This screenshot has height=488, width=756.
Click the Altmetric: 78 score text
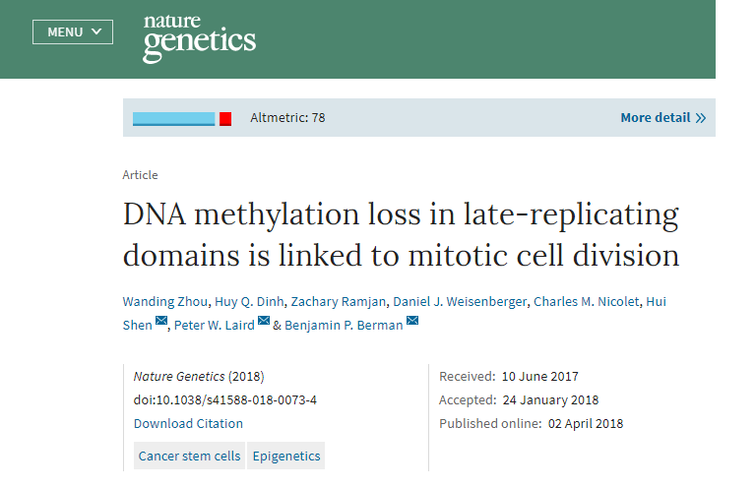tap(287, 117)
